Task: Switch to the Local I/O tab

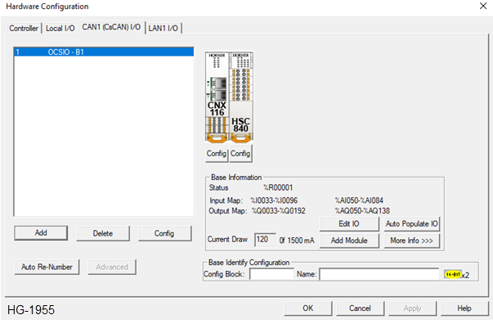Action: tap(61, 29)
